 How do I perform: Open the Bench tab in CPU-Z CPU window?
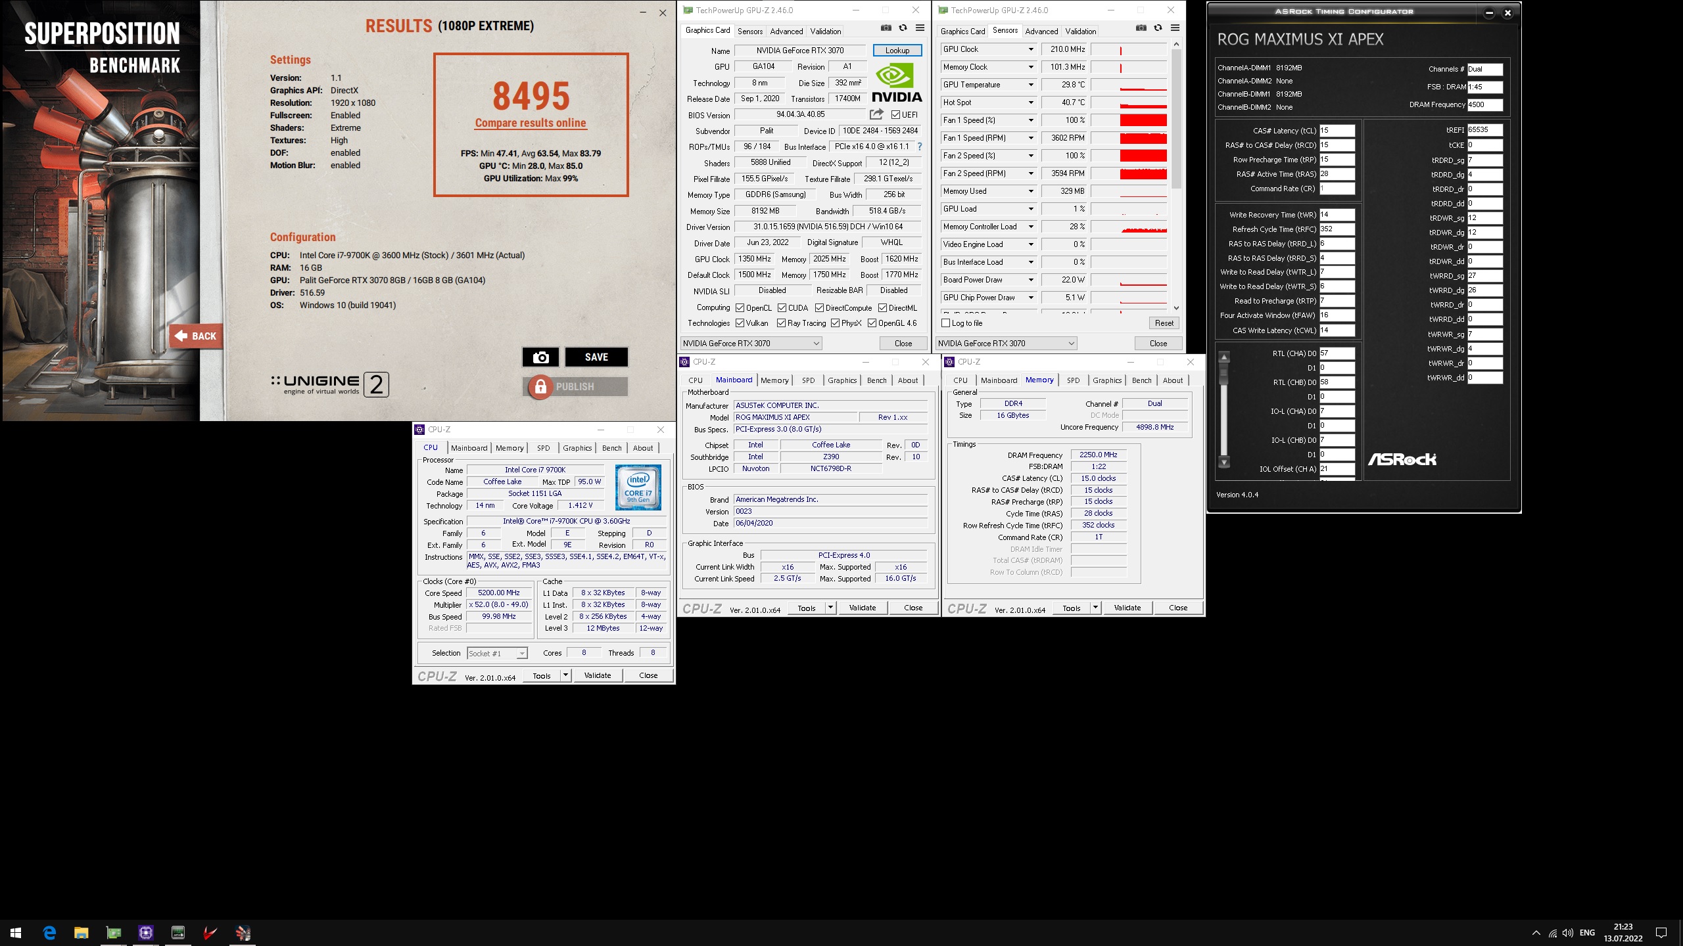(611, 448)
